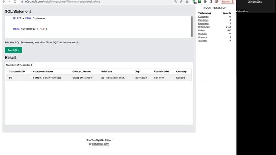Image resolution: width=276 pixels, height=155 pixels.
Task: Click the share icon in address bar
Action: 181,2
